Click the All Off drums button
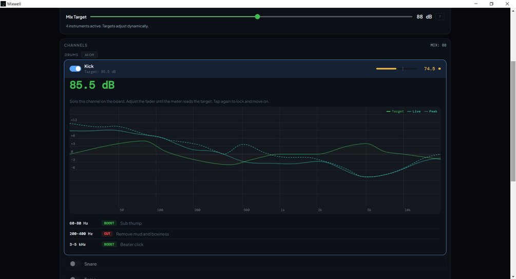Viewport: 516px width, 279px height. (x=89, y=55)
